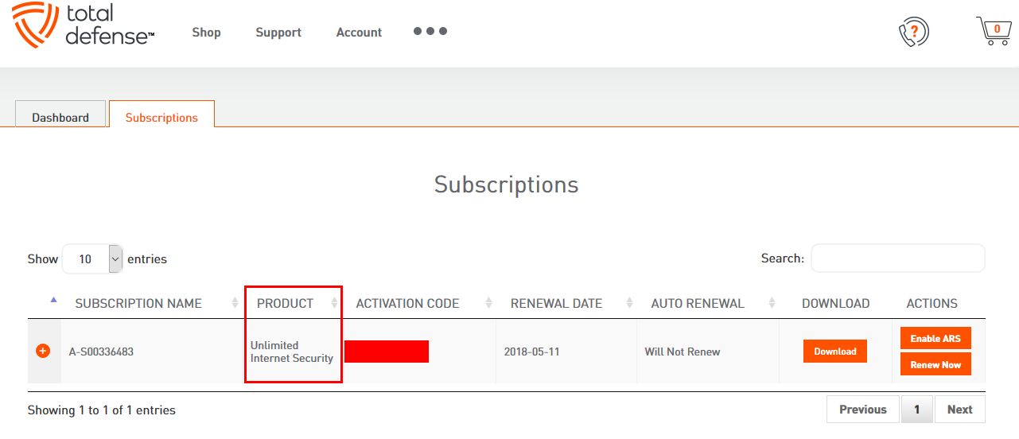Screen dimensions: 1019x439
Task: Click renewal date 2018-05-11
Action: tap(531, 352)
